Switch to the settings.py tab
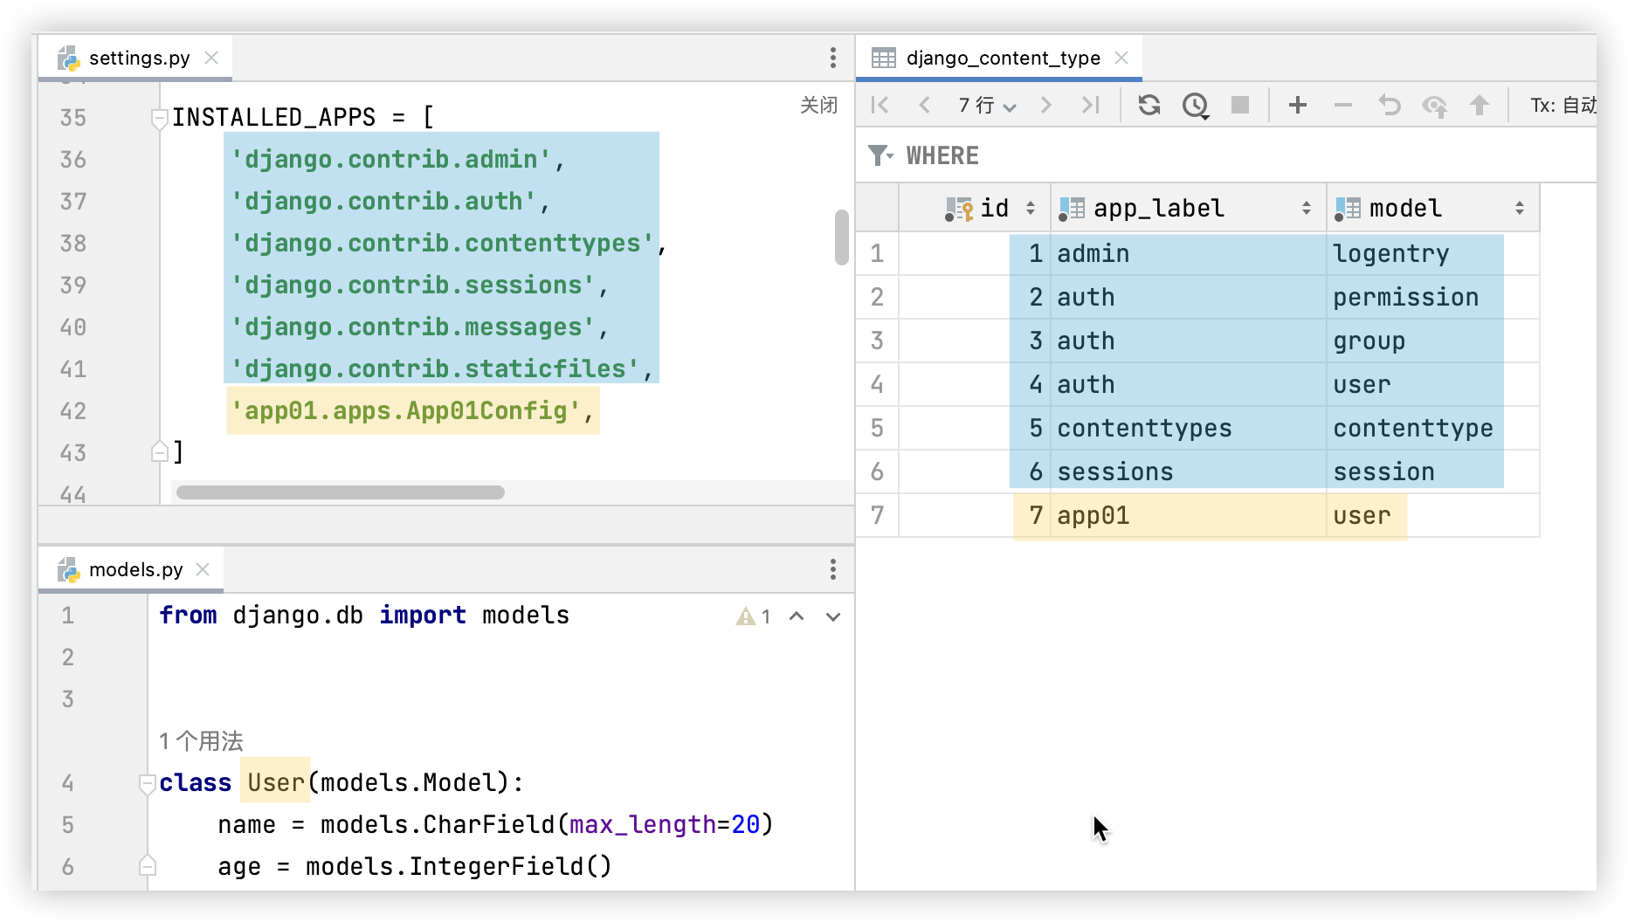Viewport: 1628px width, 922px height. pyautogui.click(x=139, y=58)
